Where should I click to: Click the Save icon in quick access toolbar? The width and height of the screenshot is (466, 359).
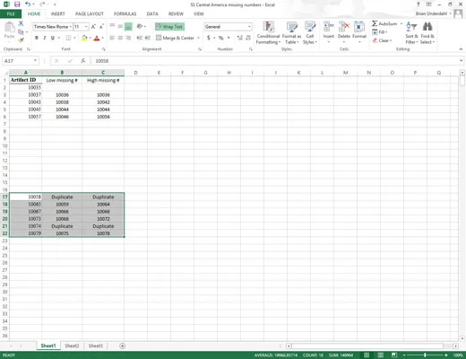pos(17,4)
